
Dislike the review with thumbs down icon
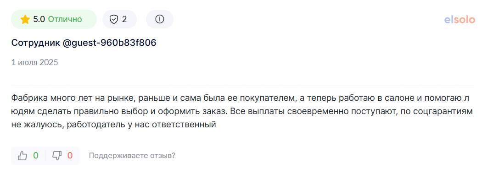57,156
